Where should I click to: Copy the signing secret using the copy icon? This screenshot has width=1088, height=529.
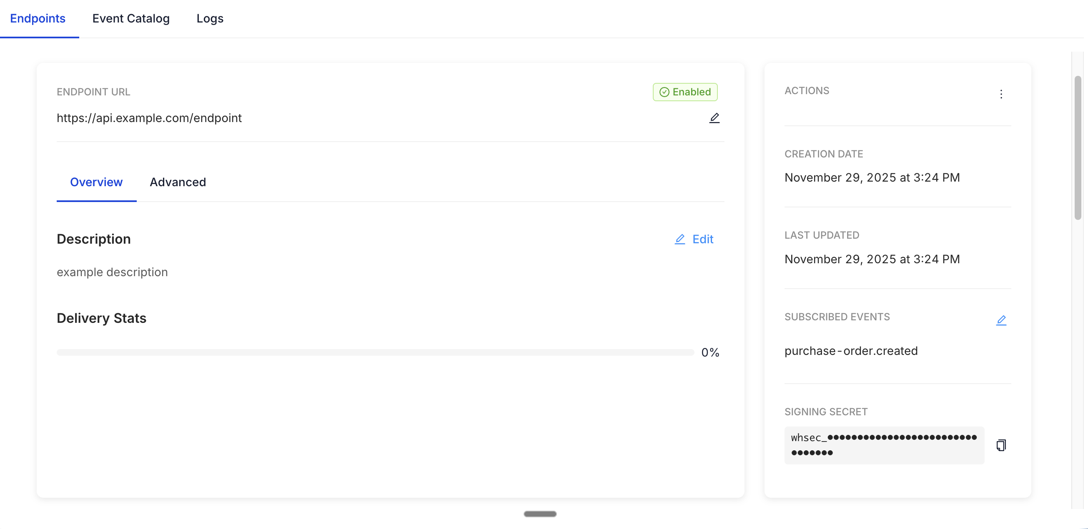pyautogui.click(x=1002, y=445)
